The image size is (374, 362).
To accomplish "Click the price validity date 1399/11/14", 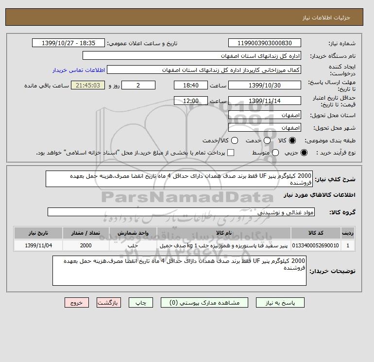I will click(265, 101).
